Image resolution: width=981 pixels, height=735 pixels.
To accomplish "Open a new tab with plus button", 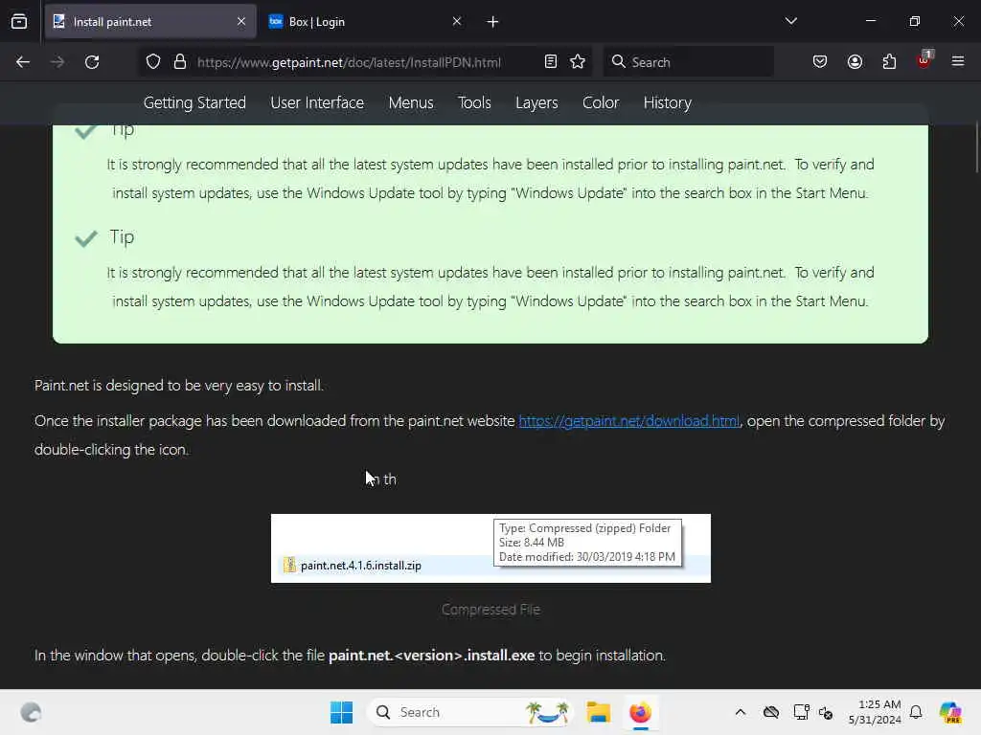I will (493, 22).
